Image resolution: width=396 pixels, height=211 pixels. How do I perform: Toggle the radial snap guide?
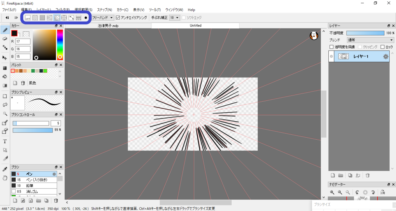[x=57, y=18]
